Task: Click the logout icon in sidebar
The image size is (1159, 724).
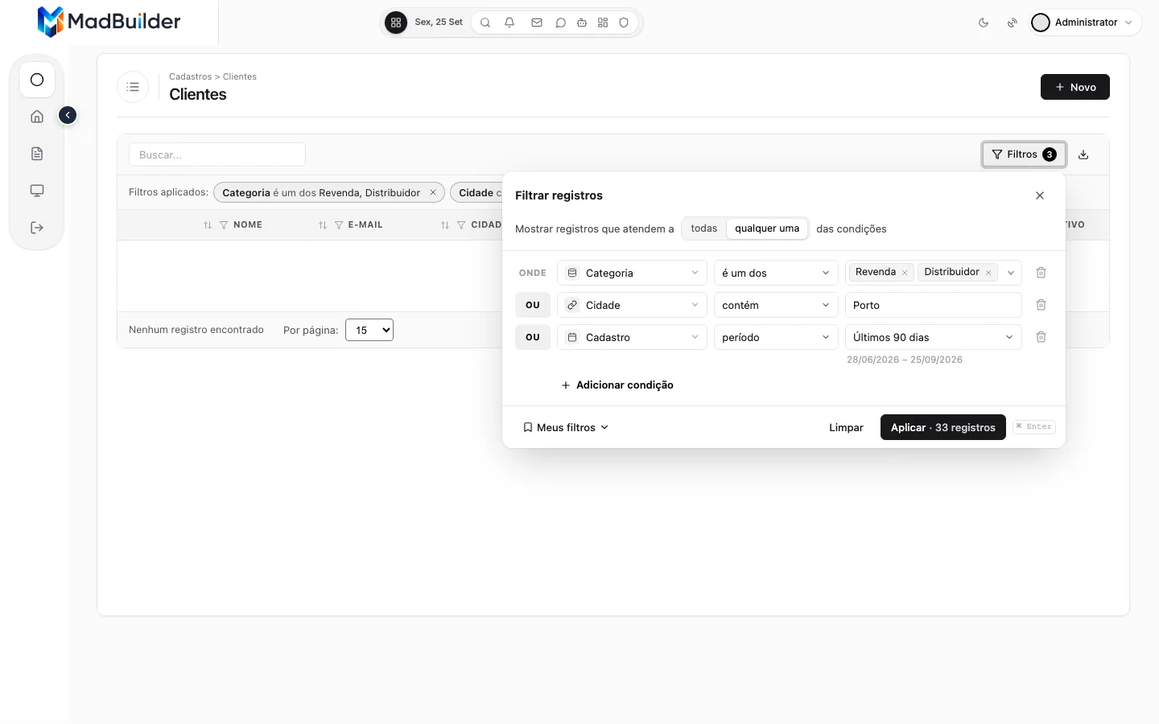Action: (37, 228)
